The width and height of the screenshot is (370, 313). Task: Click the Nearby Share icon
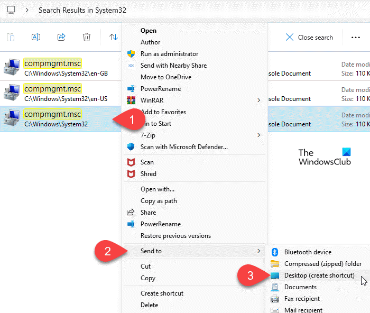point(131,66)
